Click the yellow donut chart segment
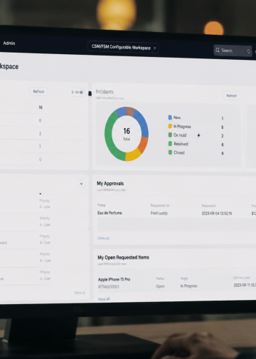Screen dimensions: 256x359 [133, 155]
